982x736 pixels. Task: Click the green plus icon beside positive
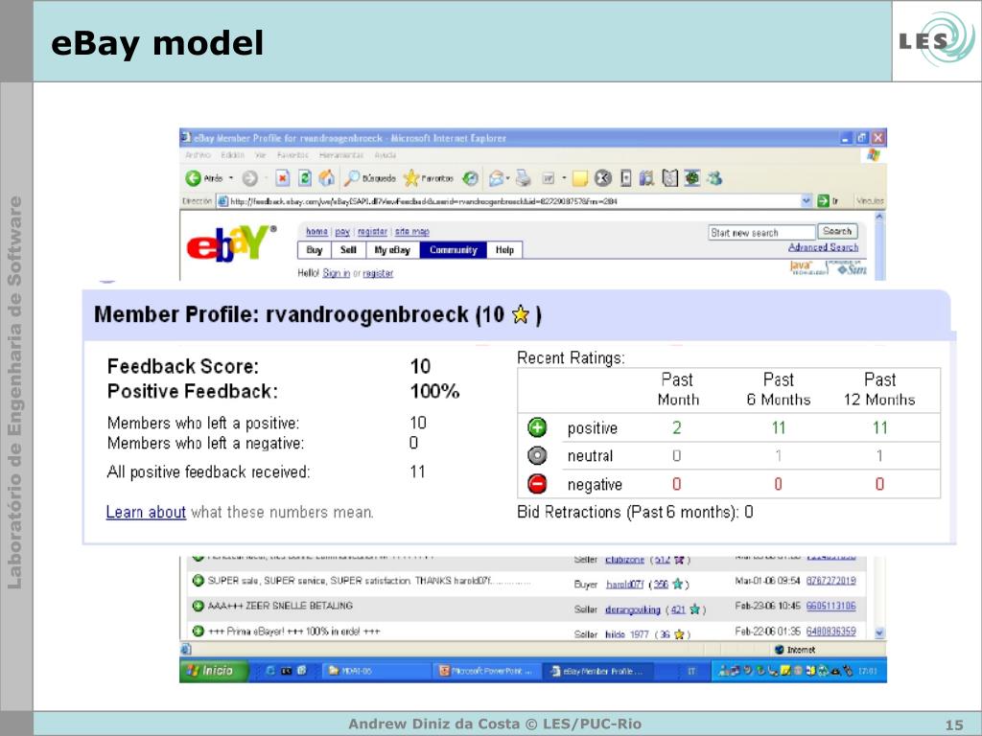click(537, 427)
